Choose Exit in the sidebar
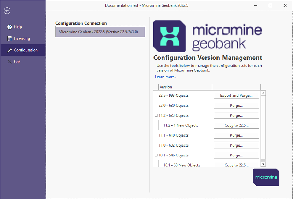The height and width of the screenshot is (199, 293). click(23, 62)
